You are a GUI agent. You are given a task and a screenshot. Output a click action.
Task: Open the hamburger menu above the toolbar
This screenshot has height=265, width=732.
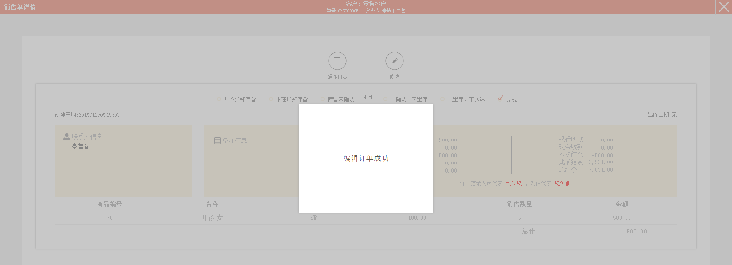coord(366,44)
